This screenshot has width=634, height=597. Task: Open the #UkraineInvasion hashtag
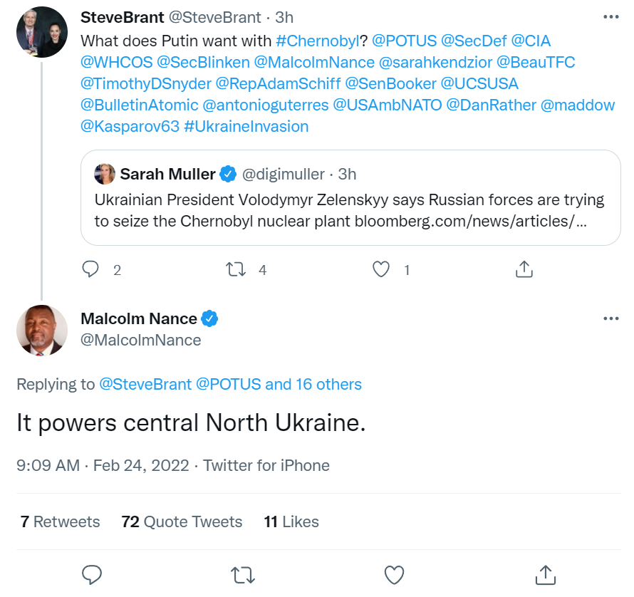click(x=246, y=126)
